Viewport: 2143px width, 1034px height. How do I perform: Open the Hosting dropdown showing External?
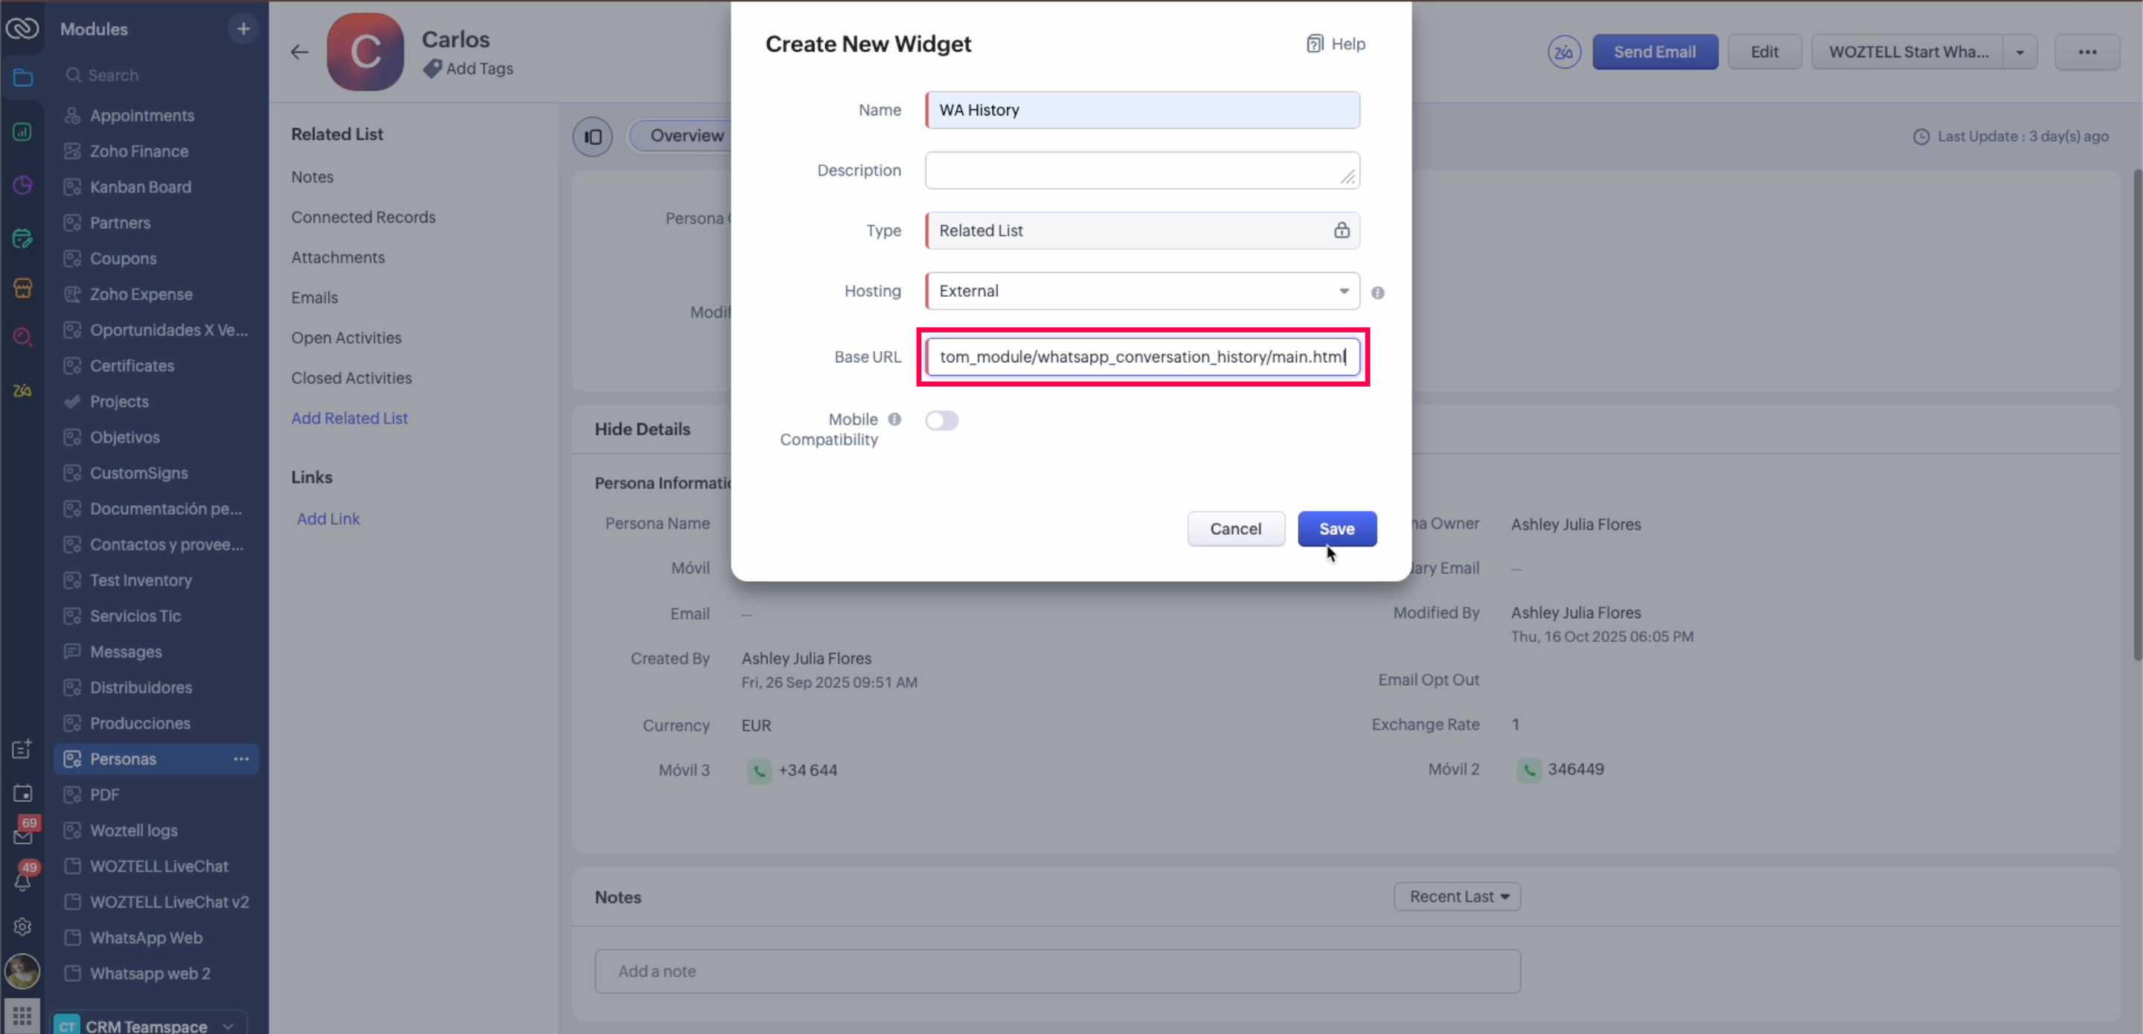[x=1141, y=291]
